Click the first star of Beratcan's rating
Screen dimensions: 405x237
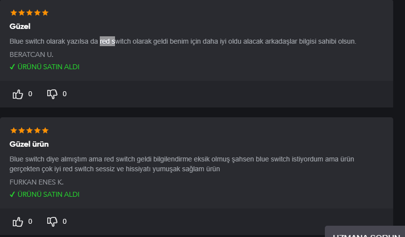[13, 13]
